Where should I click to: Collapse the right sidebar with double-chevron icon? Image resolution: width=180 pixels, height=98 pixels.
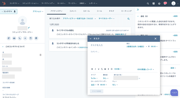pyautogui.click(x=138, y=10)
